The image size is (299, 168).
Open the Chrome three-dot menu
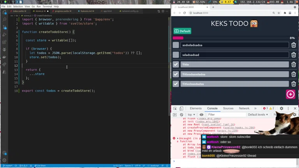(x=295, y=13)
